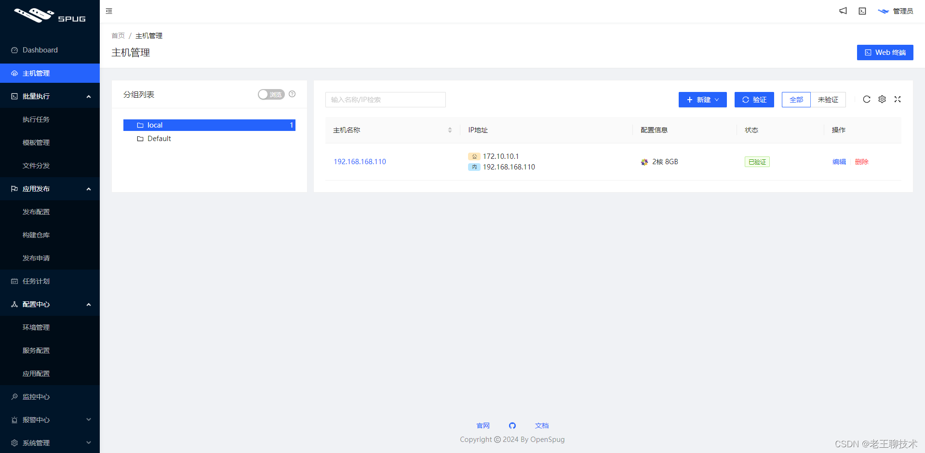
Task: Open the GitHub icon in footer
Action: 512,426
